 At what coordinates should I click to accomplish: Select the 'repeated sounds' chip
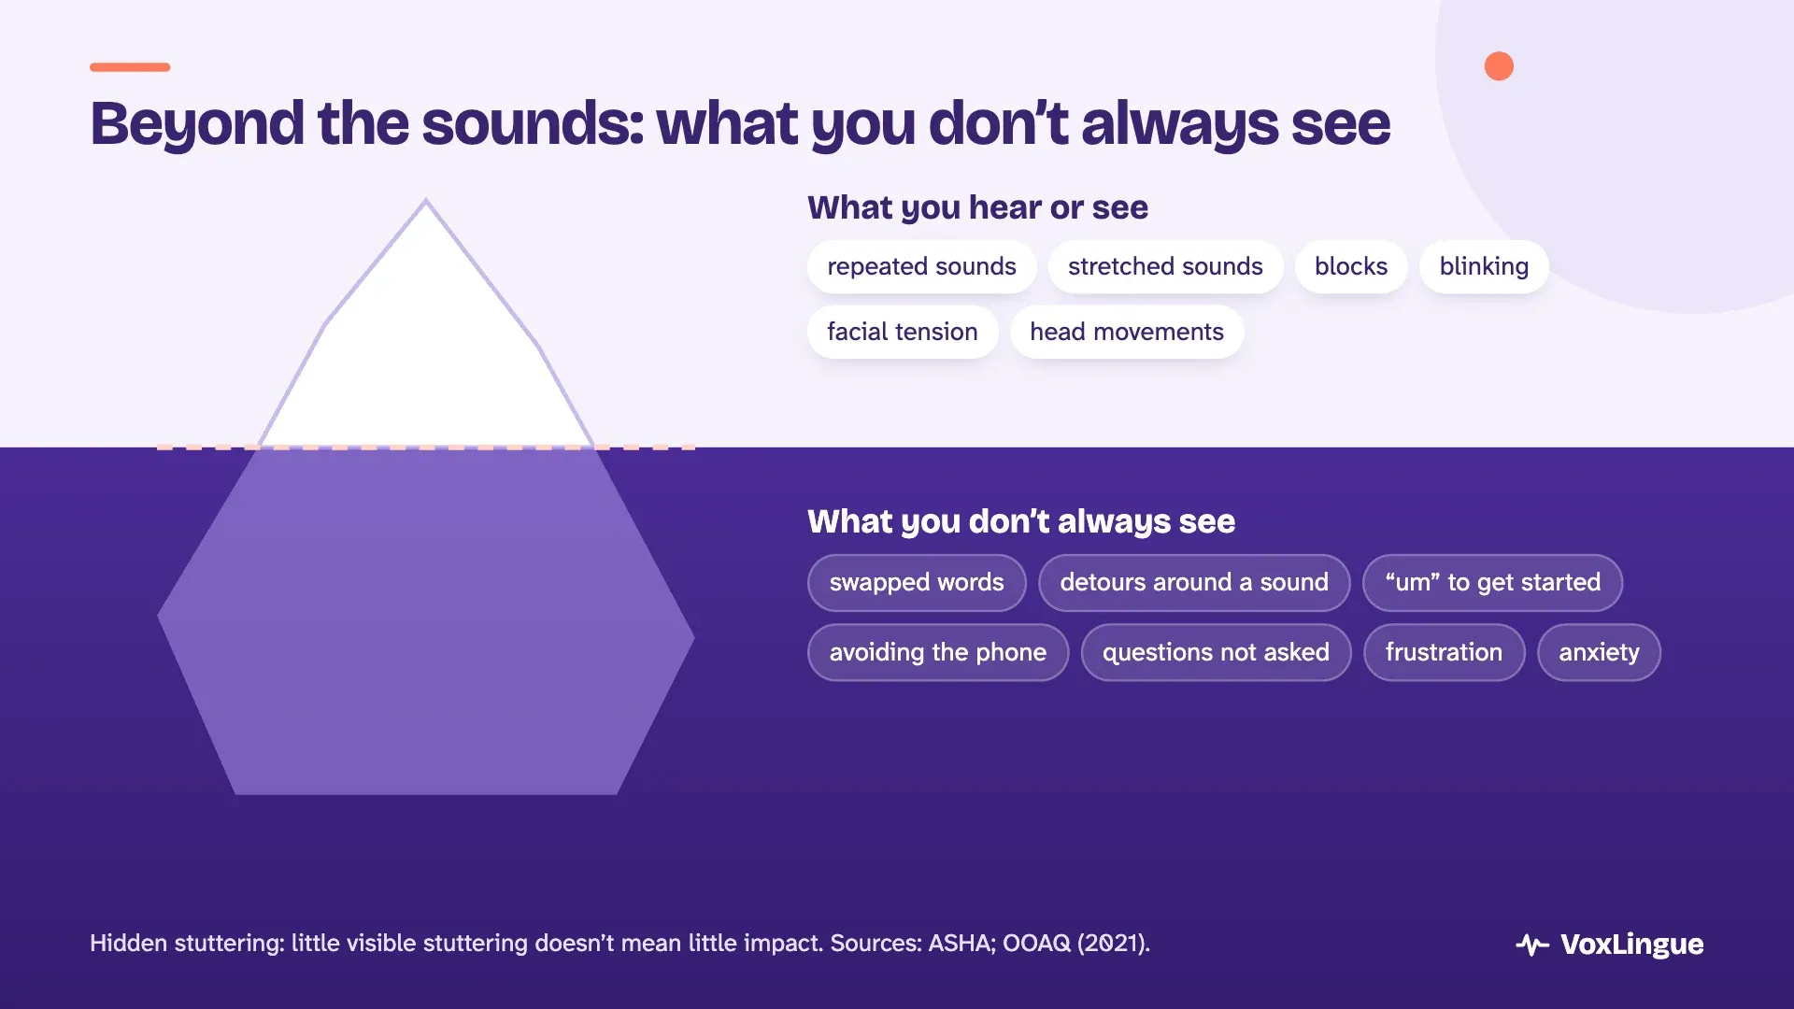pos(921,266)
